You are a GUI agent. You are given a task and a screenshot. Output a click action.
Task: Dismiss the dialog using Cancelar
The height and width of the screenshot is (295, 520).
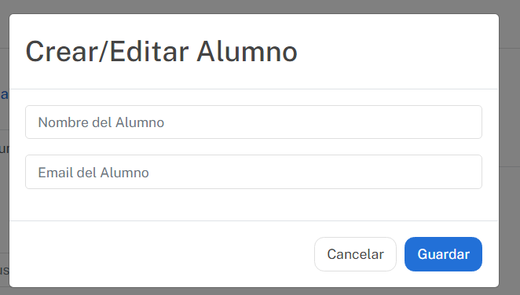355,254
